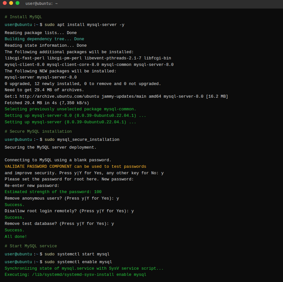Viewport: 283px width, 282px height.
Task: Click the 'Remove test database?' prompt line
Action: point(59,223)
